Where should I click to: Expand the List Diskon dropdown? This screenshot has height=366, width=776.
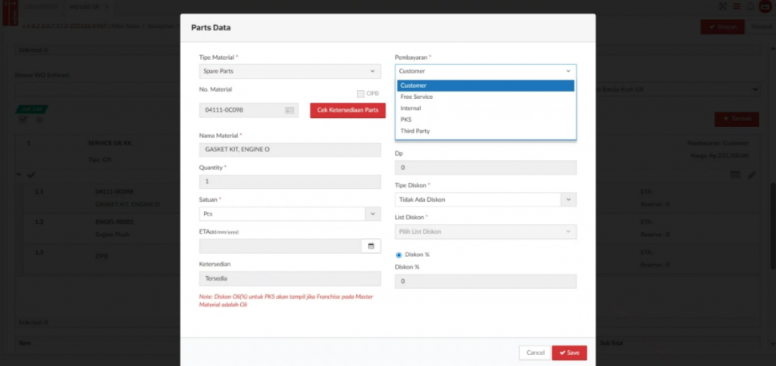point(485,231)
